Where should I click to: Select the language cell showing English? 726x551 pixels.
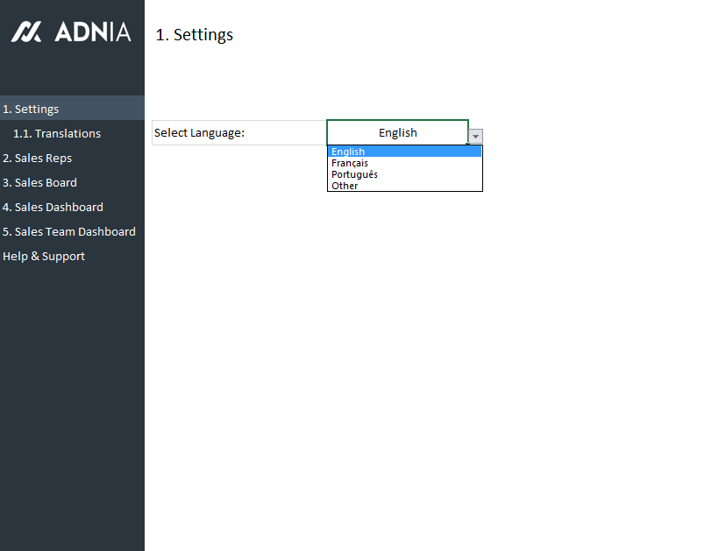[x=397, y=132]
